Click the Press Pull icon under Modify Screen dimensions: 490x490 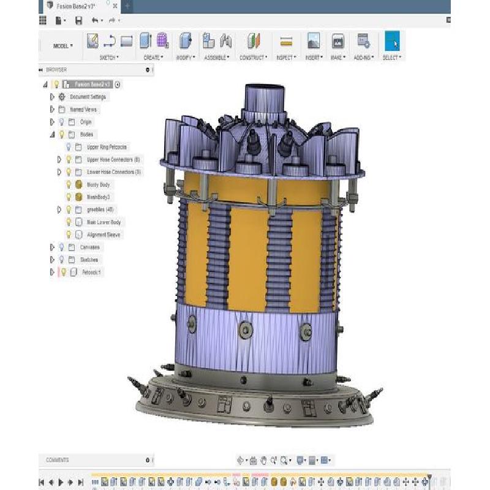pos(184,41)
